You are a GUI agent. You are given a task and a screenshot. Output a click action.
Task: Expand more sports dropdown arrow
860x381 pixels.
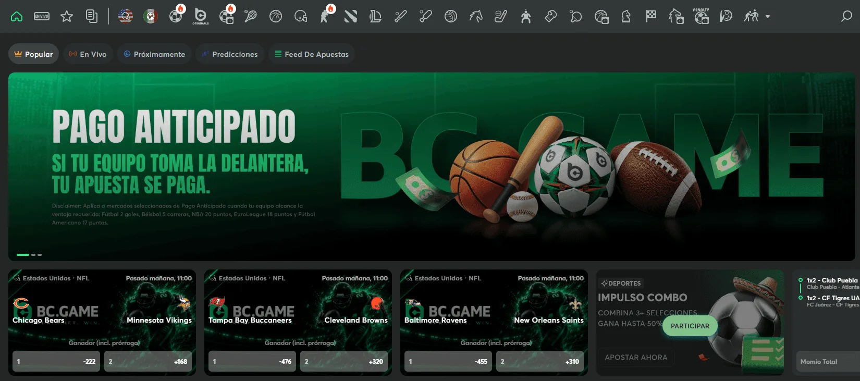(x=768, y=17)
